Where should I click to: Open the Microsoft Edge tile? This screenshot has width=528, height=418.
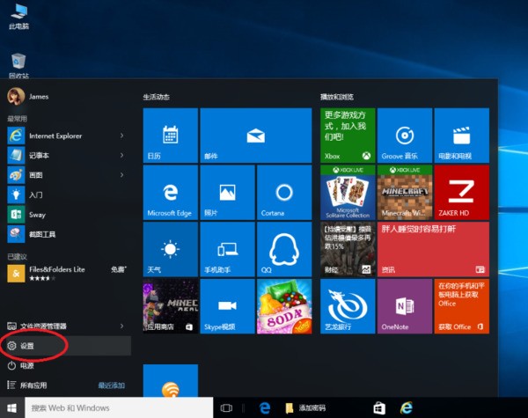[x=170, y=192]
